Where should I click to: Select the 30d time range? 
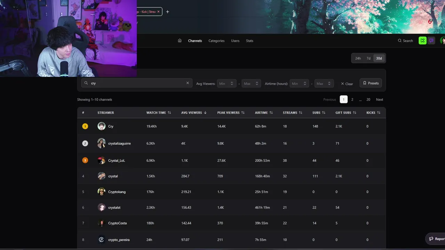(x=379, y=58)
